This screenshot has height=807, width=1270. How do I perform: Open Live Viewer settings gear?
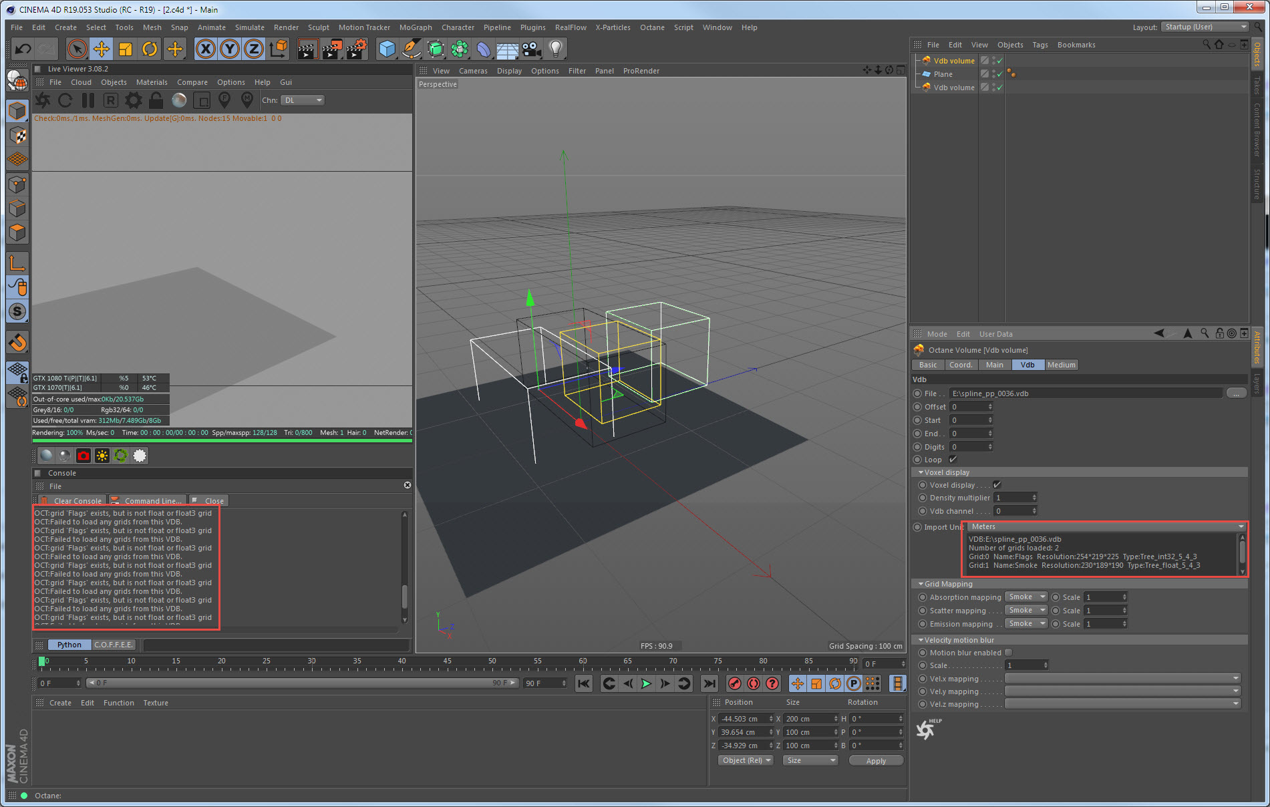tap(134, 100)
